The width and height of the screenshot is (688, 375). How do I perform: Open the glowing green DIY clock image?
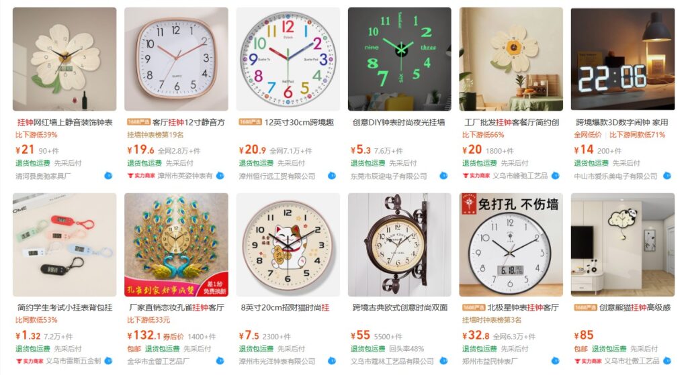(399, 59)
